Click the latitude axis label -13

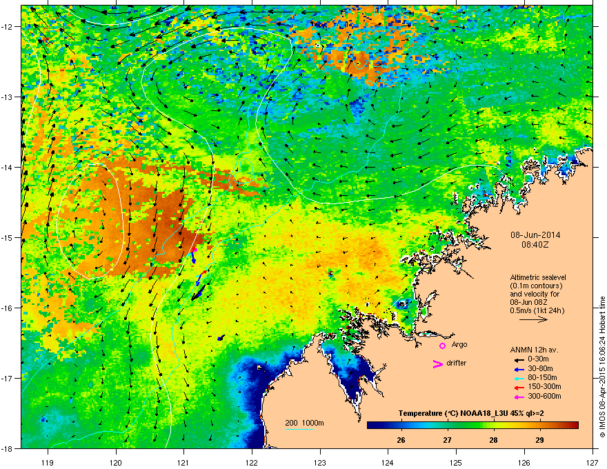click(8, 97)
